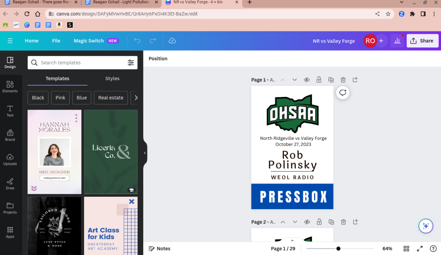Open the Apps panel in the sidebar
441x255 pixels.
click(10, 232)
